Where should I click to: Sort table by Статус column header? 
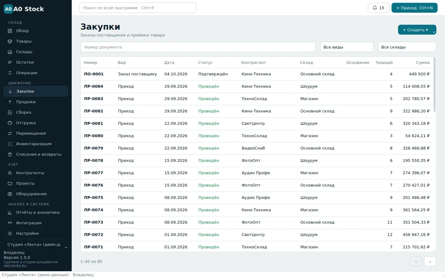(205, 63)
